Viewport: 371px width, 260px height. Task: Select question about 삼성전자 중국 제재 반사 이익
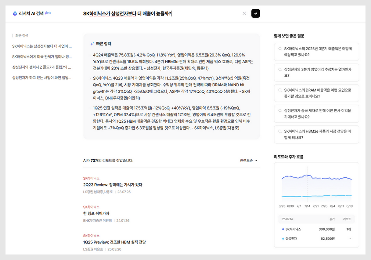click(316, 113)
